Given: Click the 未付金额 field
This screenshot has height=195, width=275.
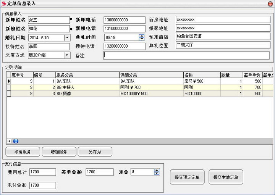Looking at the screenshot, I should tap(43, 185).
